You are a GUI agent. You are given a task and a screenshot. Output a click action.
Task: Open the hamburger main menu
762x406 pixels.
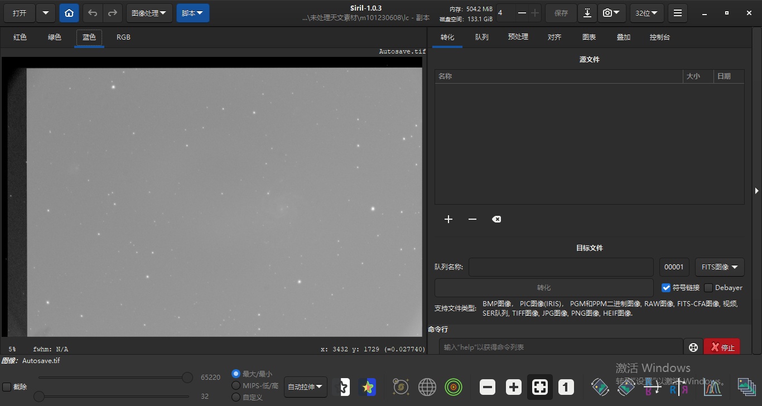[677, 13]
